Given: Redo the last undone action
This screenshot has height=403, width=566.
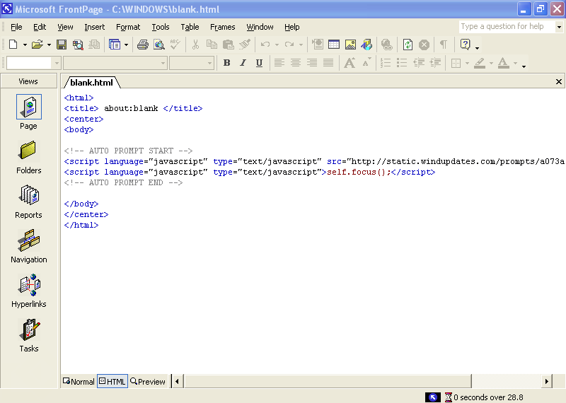Looking at the screenshot, I should [x=289, y=45].
